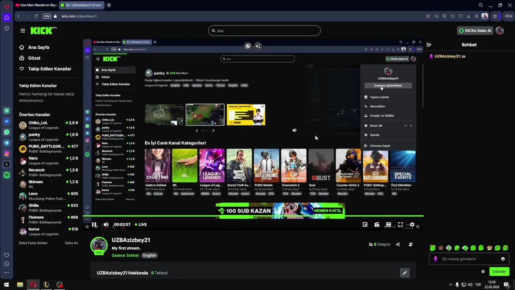Take a snapshot with camera icon

point(437,16)
